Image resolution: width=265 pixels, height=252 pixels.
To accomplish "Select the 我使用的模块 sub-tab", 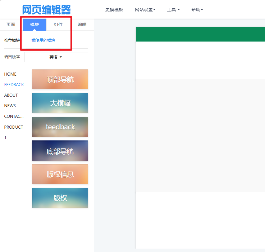I will tap(43, 40).
